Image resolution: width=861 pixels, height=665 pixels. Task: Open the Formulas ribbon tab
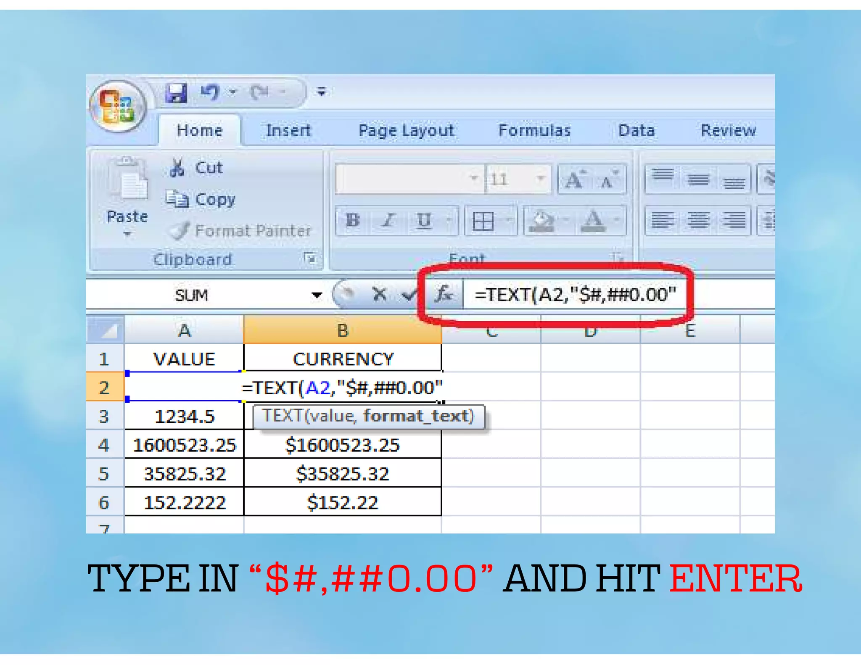click(x=534, y=130)
